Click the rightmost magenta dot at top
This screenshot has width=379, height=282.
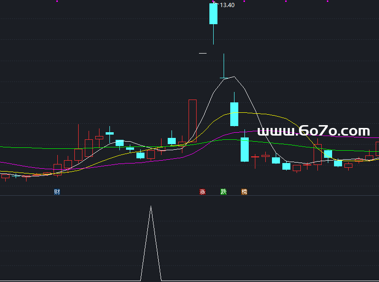point(327,1)
